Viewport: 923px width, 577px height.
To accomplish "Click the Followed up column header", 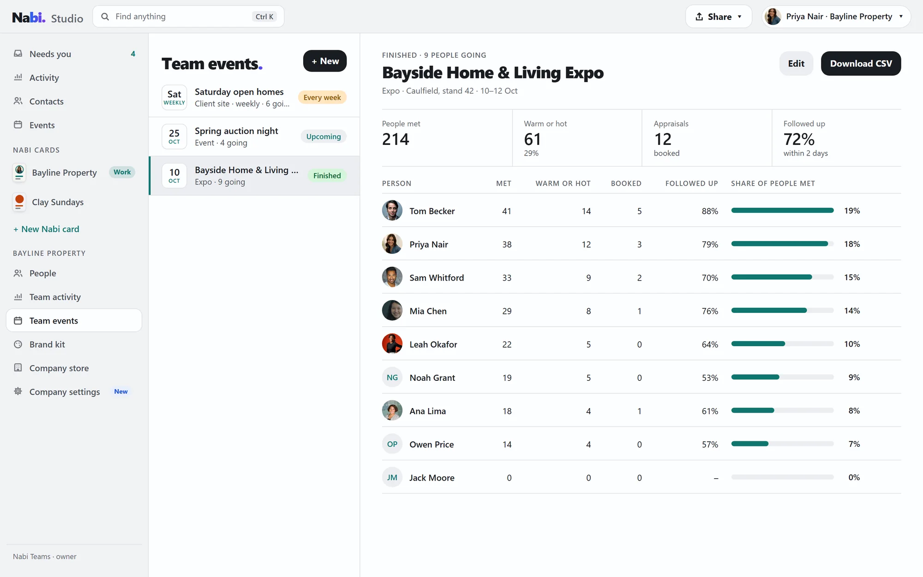I will click(x=691, y=183).
